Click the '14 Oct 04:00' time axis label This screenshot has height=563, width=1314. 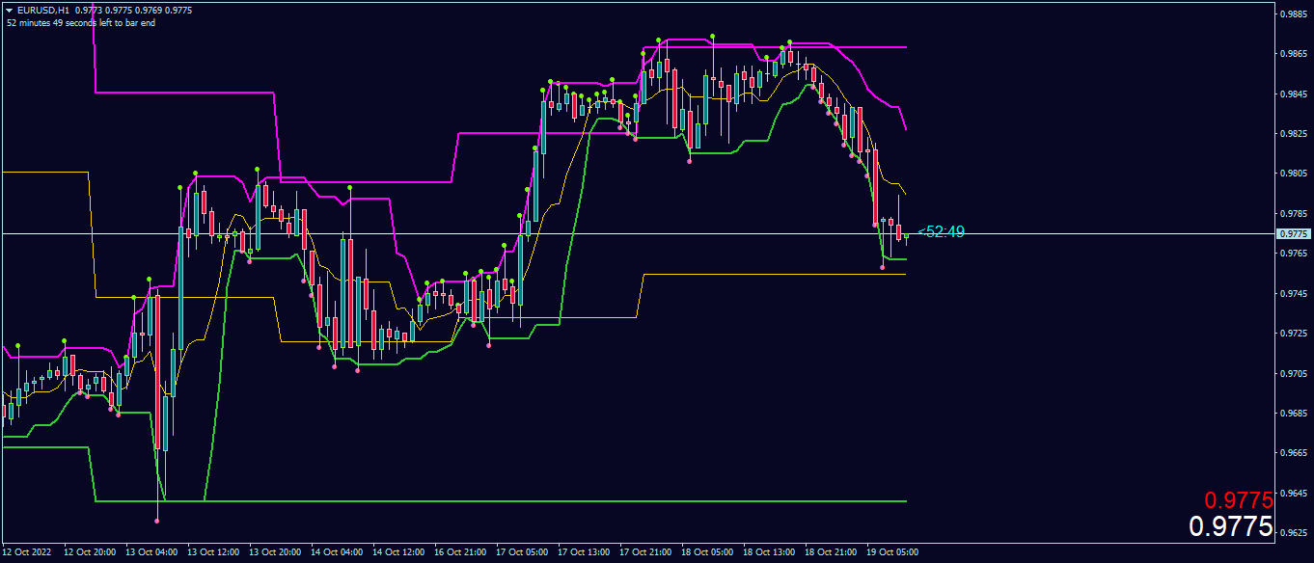(x=337, y=553)
